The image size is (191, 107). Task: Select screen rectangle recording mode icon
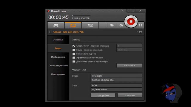(x=73, y=25)
